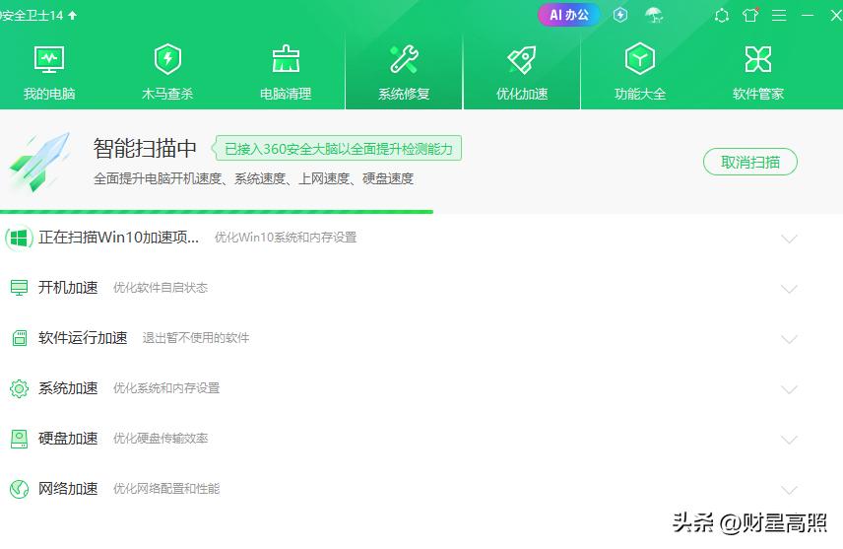Image resolution: width=843 pixels, height=549 pixels.
Task: Expand the Win10加速项 row chevron
Action: point(789,239)
